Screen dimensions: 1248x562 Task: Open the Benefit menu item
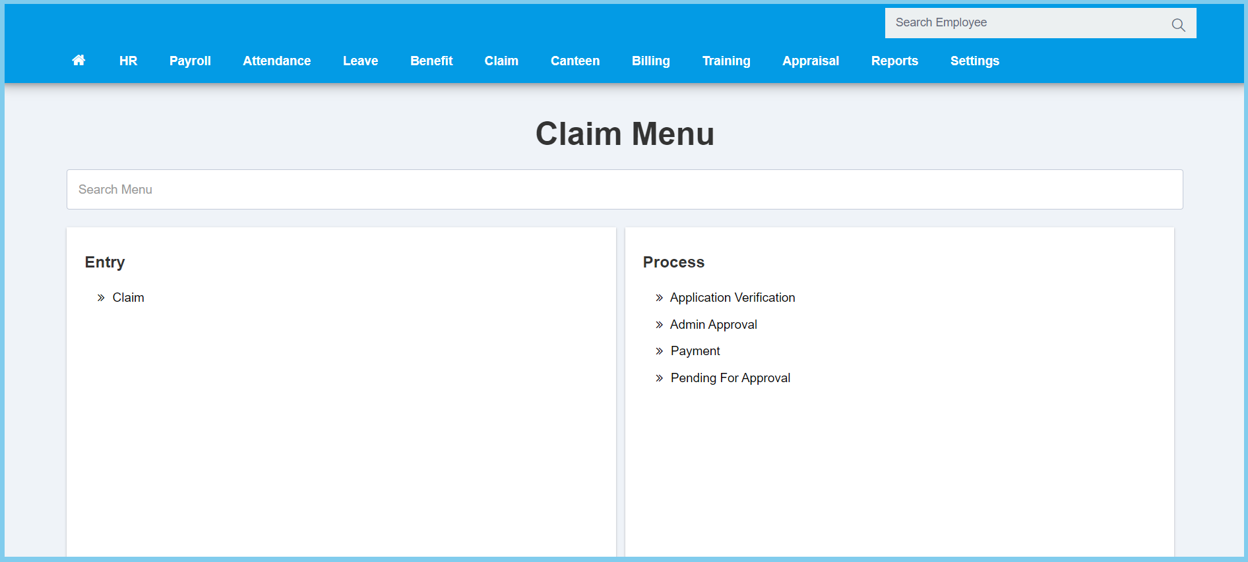click(431, 61)
